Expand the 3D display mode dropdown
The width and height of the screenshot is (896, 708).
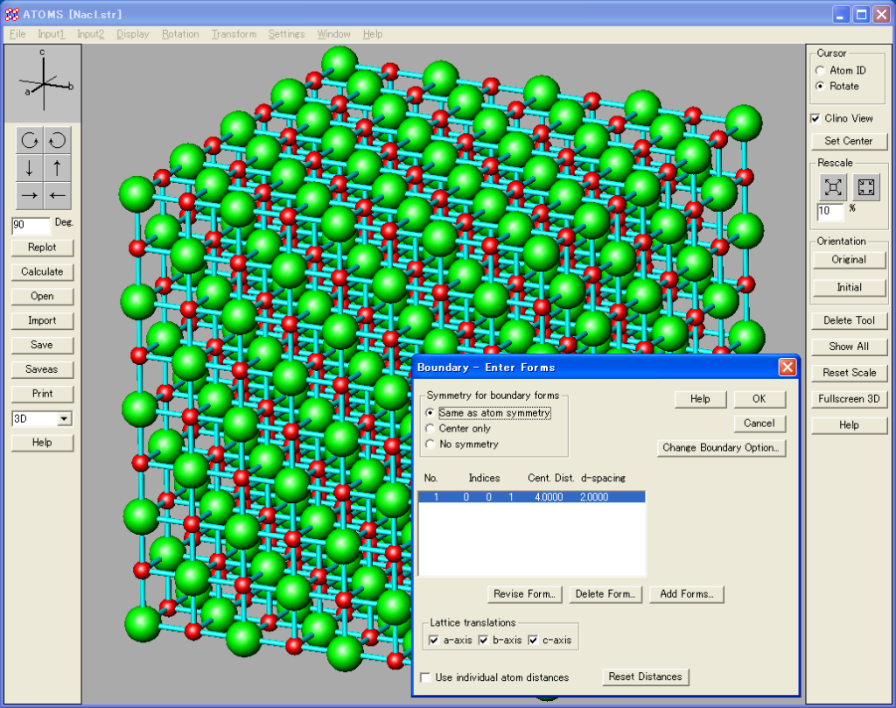[x=64, y=419]
